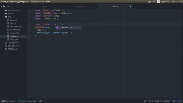The height and width of the screenshot is (103, 183).
Task: Select the index.js editor tab
Action: 115,6
